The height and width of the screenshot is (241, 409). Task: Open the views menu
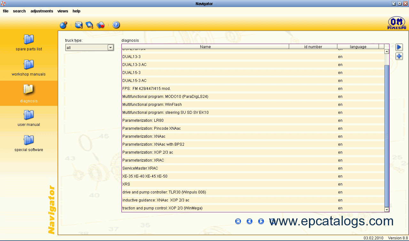pos(63,11)
